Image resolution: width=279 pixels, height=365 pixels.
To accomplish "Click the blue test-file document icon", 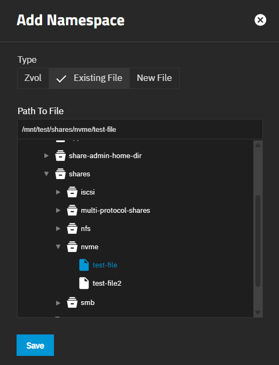I will point(84,265).
